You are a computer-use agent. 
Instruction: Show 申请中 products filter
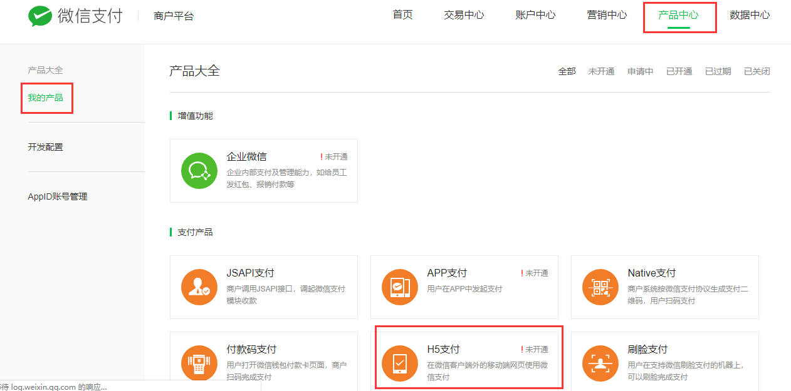pyautogui.click(x=640, y=71)
